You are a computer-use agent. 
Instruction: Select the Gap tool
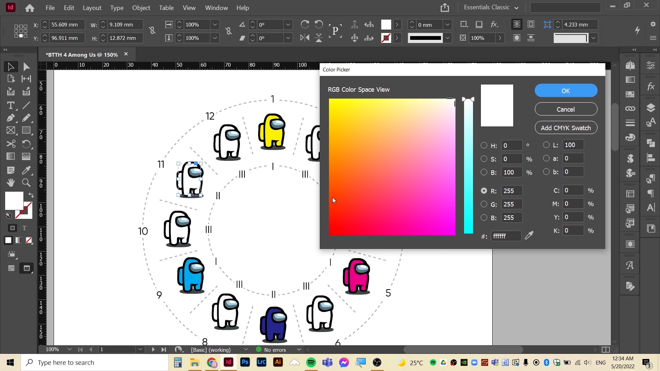tap(26, 79)
